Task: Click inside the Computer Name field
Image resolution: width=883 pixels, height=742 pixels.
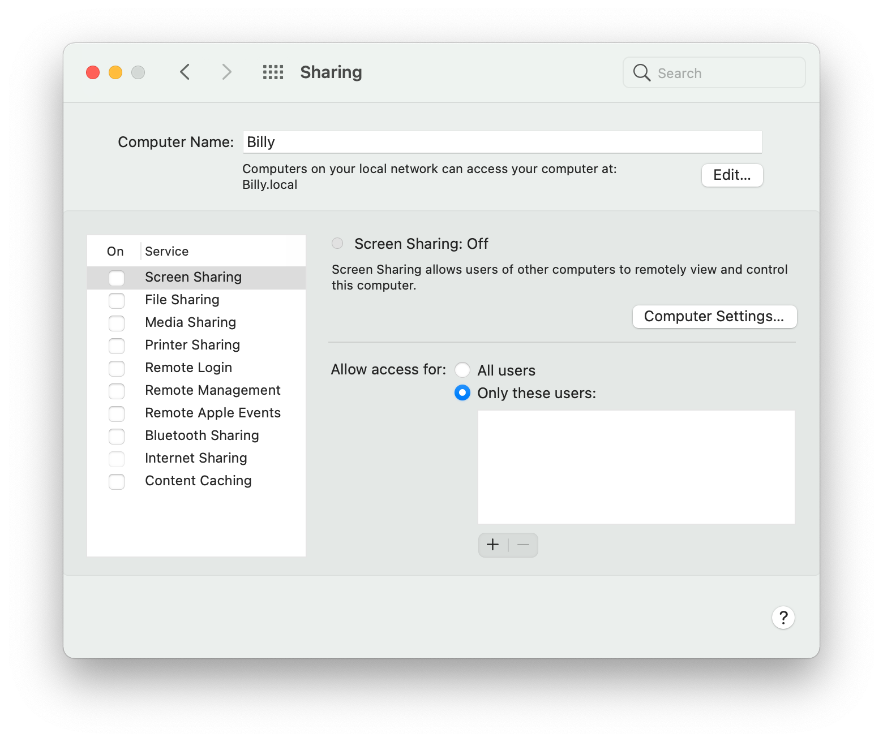Action: click(501, 142)
